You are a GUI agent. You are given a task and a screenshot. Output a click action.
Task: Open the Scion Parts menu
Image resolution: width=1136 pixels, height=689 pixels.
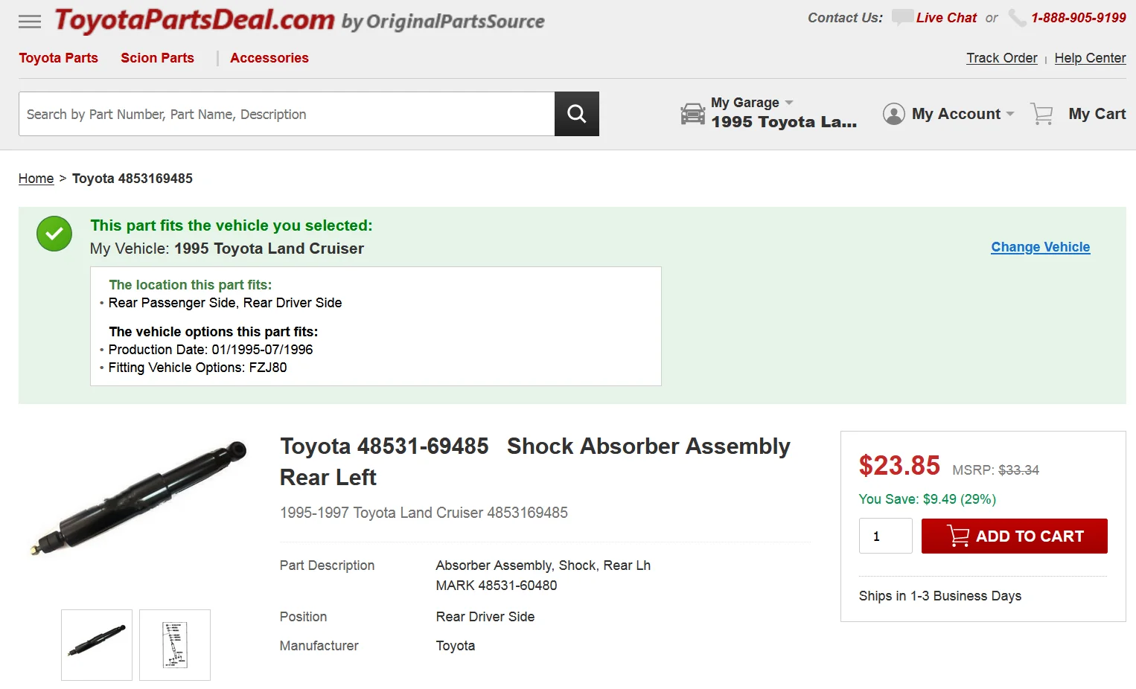[x=157, y=58]
